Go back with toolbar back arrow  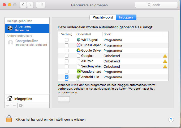(x=23, y=5)
